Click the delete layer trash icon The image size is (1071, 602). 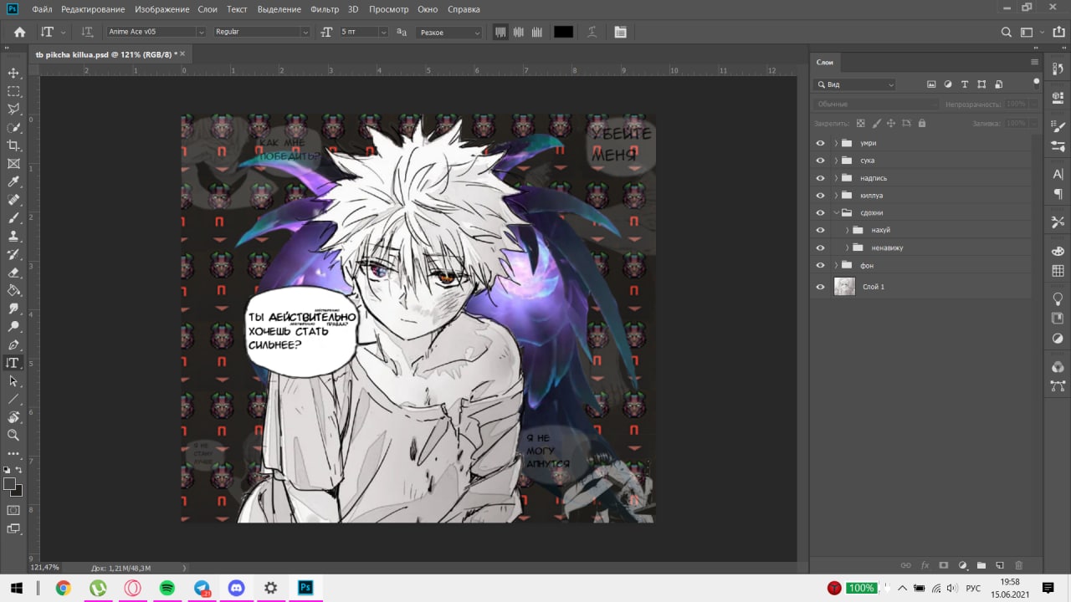click(x=1018, y=566)
